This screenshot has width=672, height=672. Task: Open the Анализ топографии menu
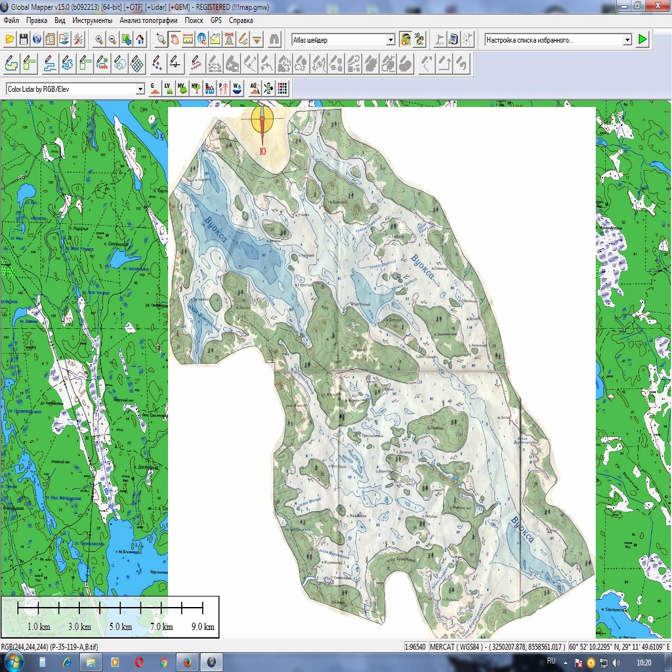pyautogui.click(x=148, y=20)
